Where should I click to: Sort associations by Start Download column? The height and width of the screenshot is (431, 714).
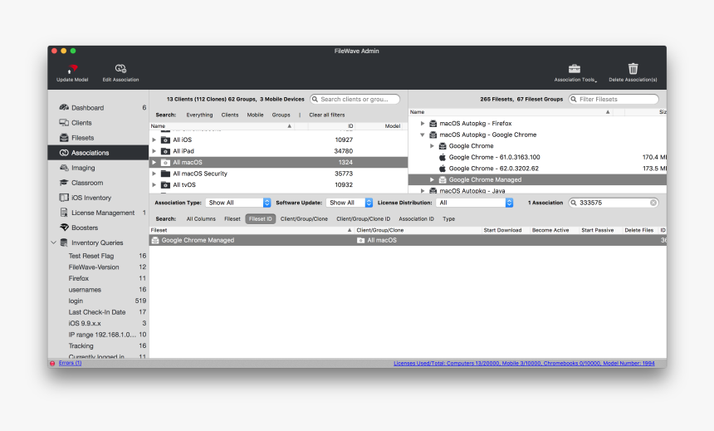(x=503, y=230)
